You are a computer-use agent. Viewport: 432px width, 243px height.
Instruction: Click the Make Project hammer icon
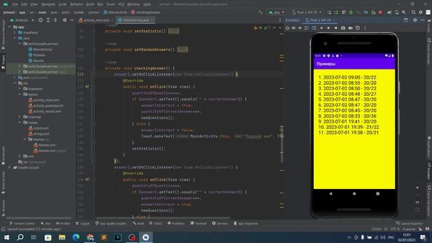pos(261,12)
